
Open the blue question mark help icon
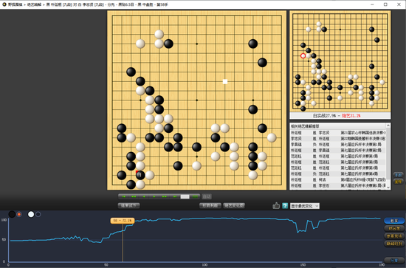(285, 205)
